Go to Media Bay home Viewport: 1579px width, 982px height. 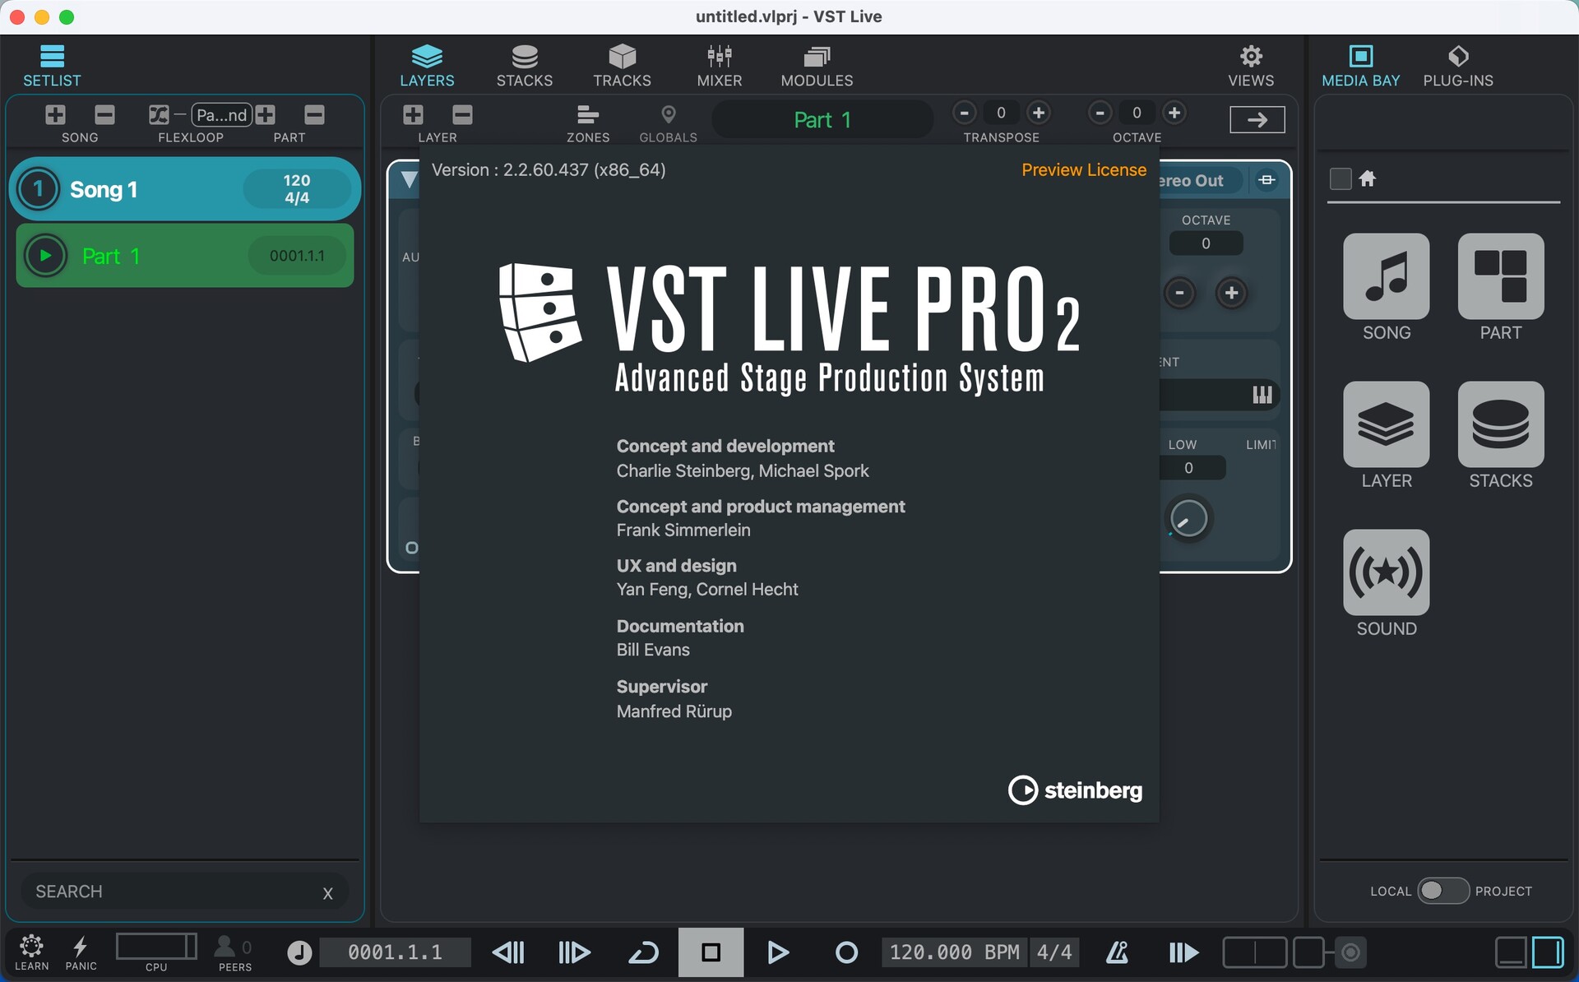[x=1367, y=178]
